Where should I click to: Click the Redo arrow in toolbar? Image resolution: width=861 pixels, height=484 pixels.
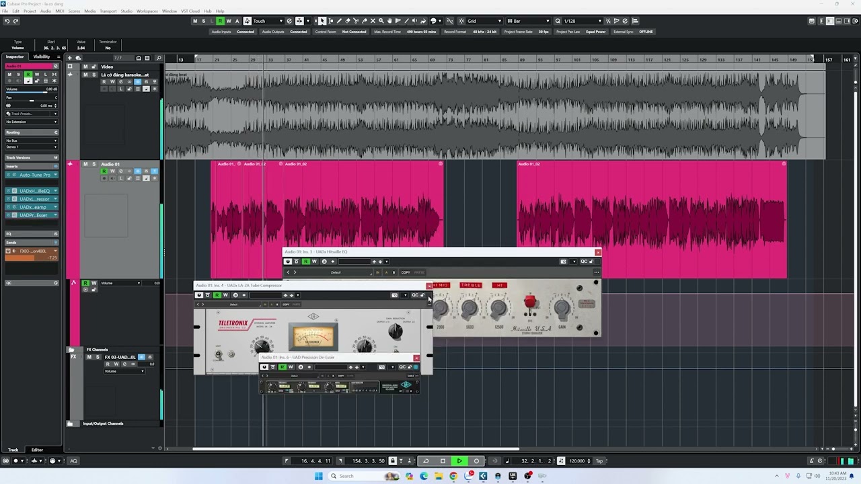tap(15, 21)
